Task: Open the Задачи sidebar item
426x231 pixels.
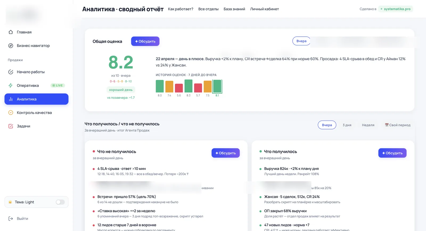Action: coord(36,126)
